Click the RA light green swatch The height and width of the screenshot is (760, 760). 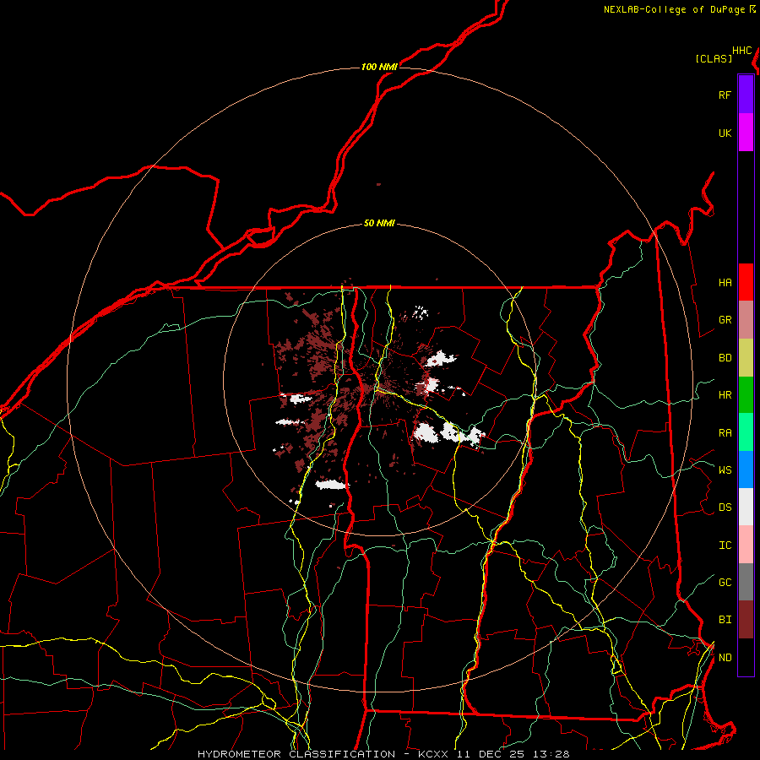click(746, 432)
